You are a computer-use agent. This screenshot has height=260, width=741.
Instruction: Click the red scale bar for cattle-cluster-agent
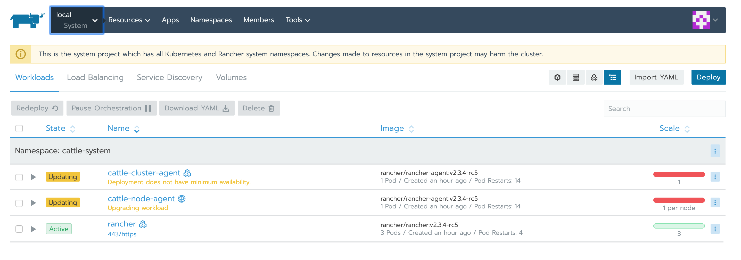click(x=679, y=174)
